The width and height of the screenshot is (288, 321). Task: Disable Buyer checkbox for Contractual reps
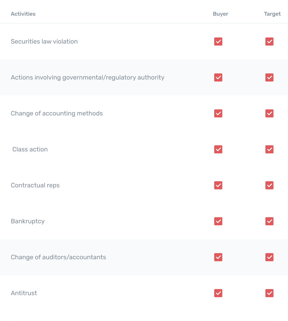218,185
